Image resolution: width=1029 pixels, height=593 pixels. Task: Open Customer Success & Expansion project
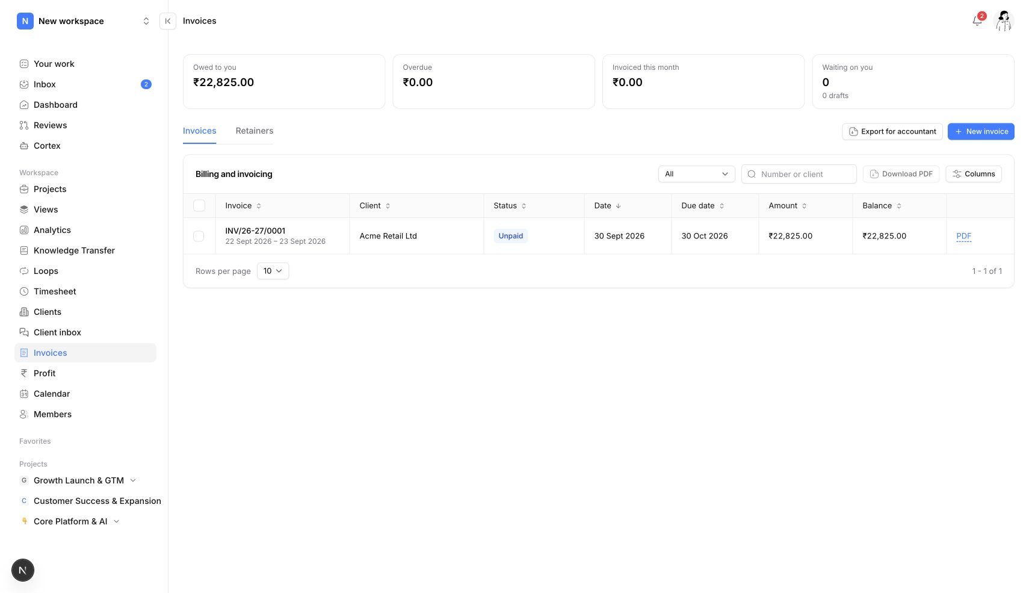(x=90, y=501)
